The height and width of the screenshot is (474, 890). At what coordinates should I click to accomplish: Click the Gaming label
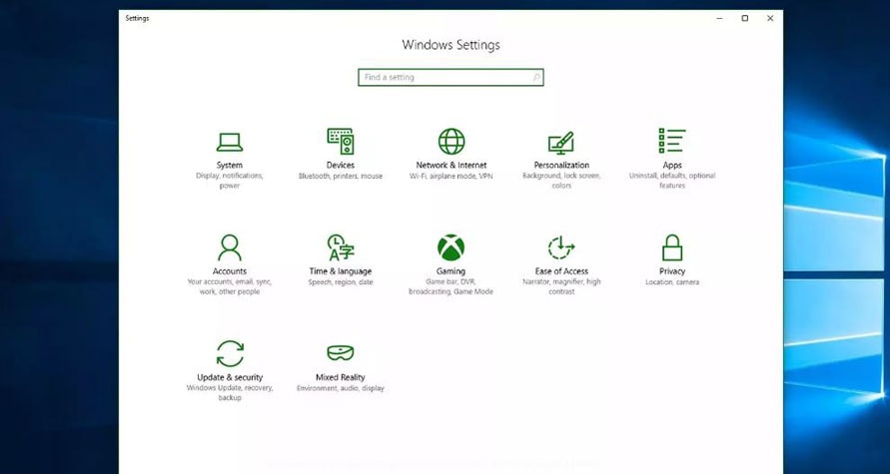pos(450,271)
